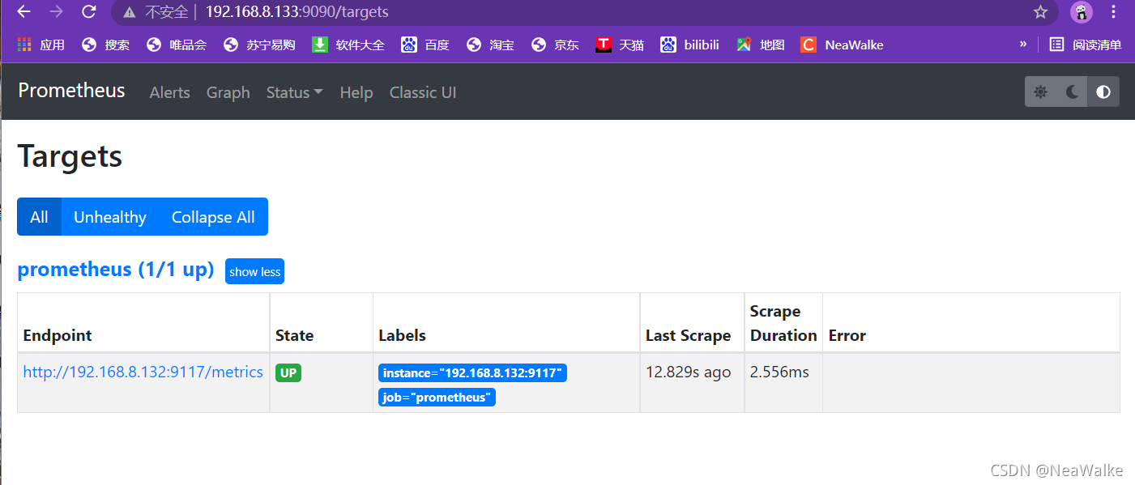Open the 搜索 bookmark
Image resolution: width=1135 pixels, height=485 pixels.
pyautogui.click(x=105, y=45)
